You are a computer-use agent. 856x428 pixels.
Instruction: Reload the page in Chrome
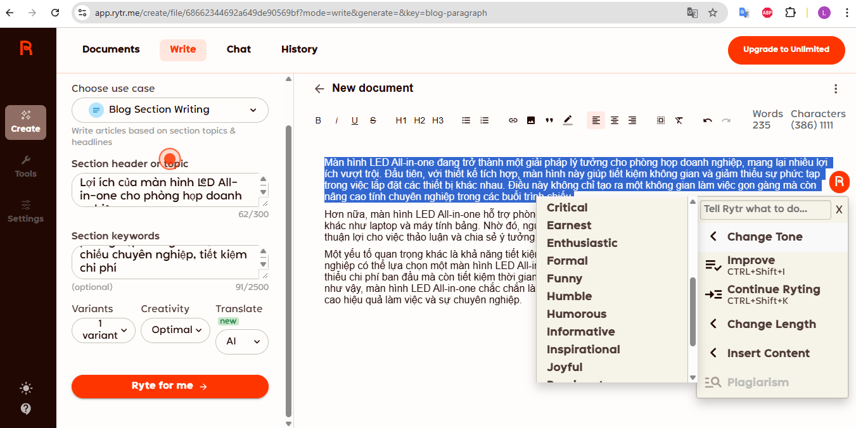[55, 13]
